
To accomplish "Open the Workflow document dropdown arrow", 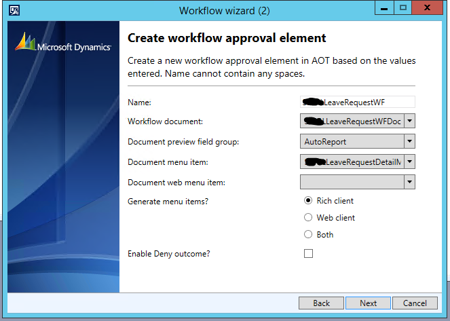I will click(x=409, y=121).
